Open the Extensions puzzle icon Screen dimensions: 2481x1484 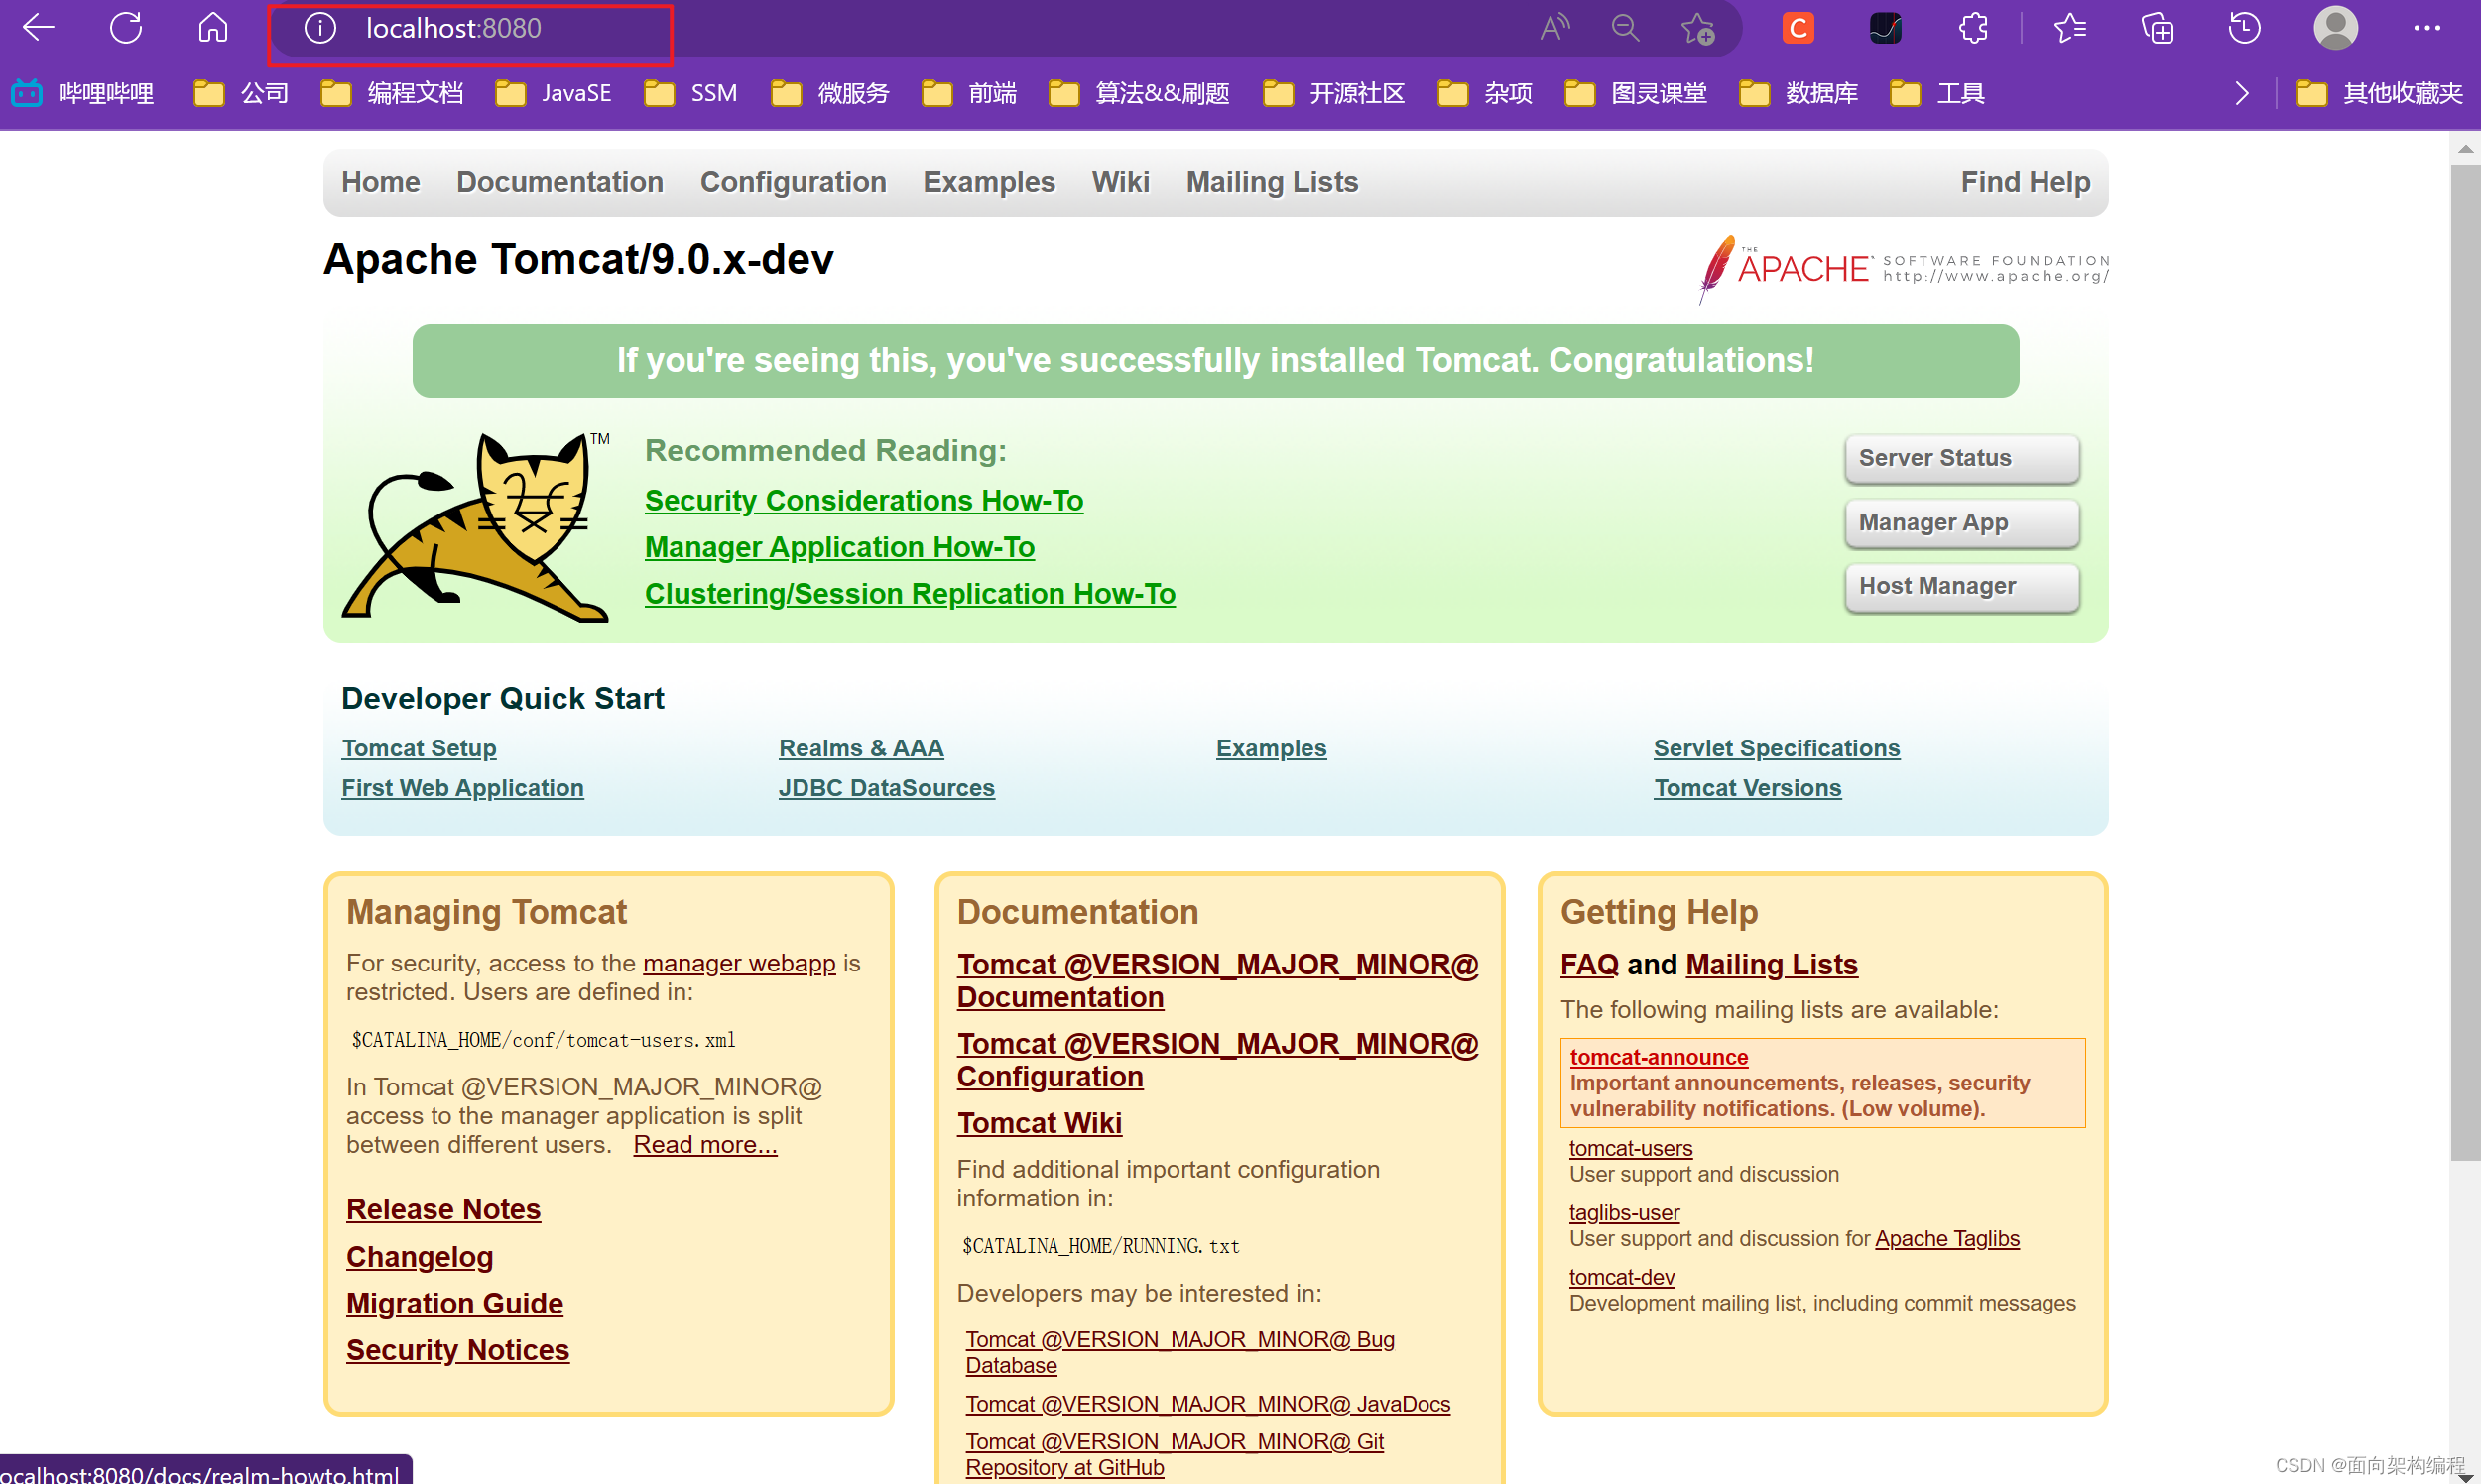pyautogui.click(x=1974, y=28)
